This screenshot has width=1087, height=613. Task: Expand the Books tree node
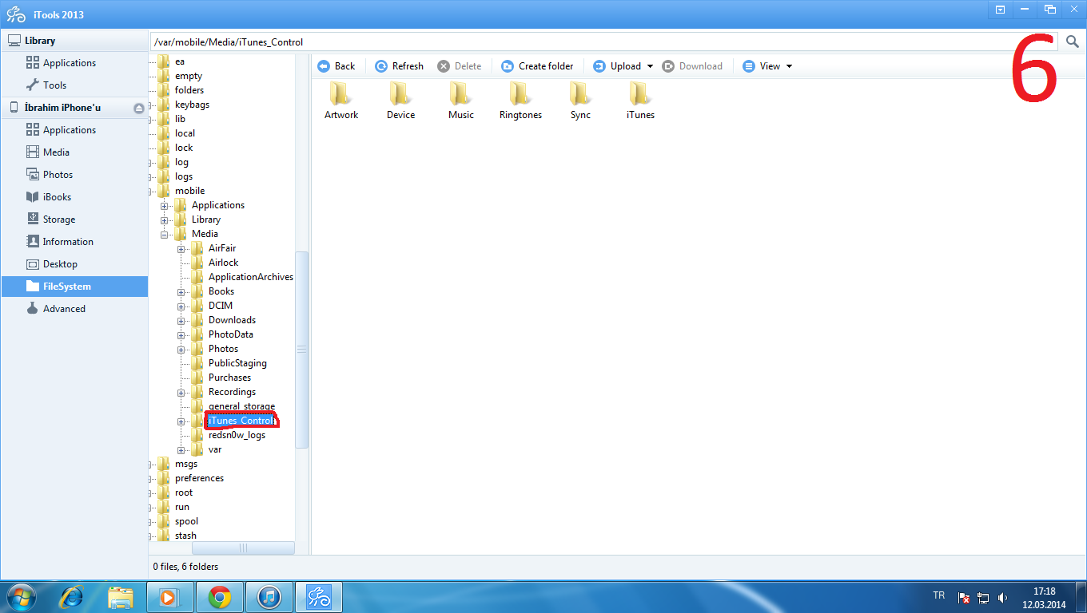pos(181,292)
